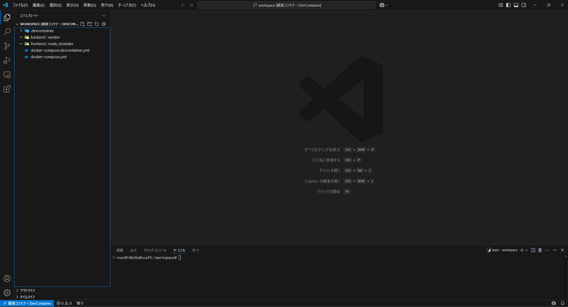Click the New File icon in explorer header
Viewport: 568px width, 307px height.
82,24
